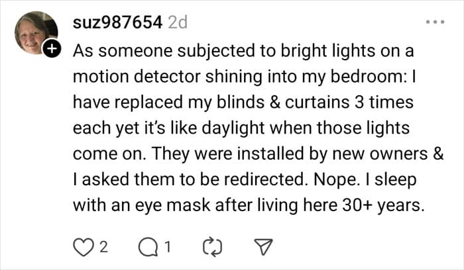Follow suz987654 via the plus badge
This screenshot has width=464, height=270.
(x=52, y=50)
